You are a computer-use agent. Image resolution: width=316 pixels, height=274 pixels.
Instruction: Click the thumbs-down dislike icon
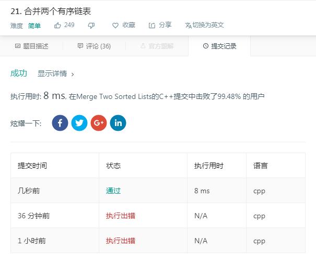(x=91, y=26)
